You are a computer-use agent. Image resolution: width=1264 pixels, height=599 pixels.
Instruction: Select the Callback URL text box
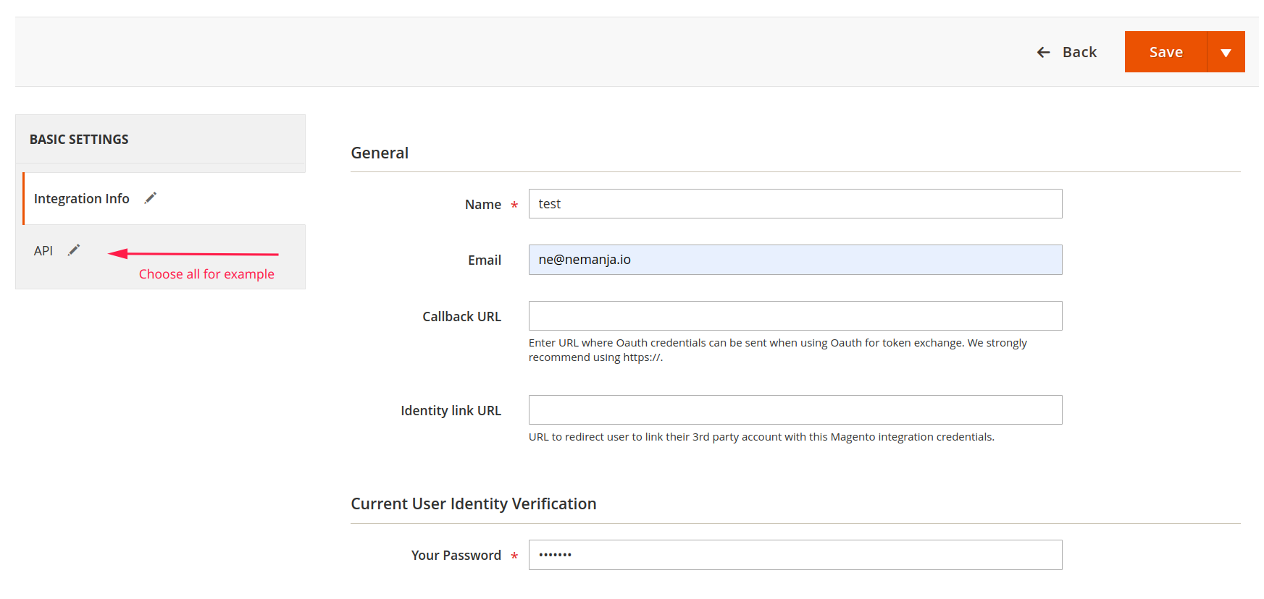pos(795,316)
